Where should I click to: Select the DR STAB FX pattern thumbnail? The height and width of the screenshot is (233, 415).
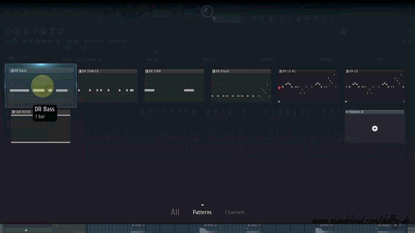108,86
